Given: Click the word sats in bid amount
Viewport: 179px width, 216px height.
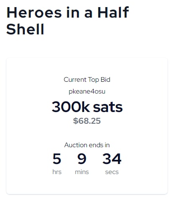Looking at the screenshot, I should click(108, 107).
